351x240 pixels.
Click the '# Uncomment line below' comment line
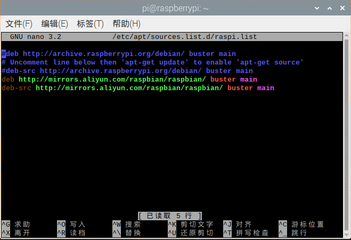tap(153, 62)
